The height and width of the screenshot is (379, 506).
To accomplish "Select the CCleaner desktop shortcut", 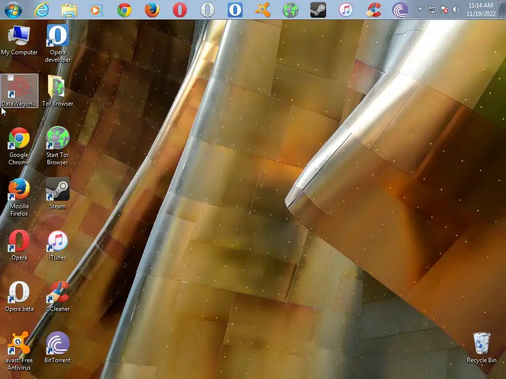I will pos(57,297).
